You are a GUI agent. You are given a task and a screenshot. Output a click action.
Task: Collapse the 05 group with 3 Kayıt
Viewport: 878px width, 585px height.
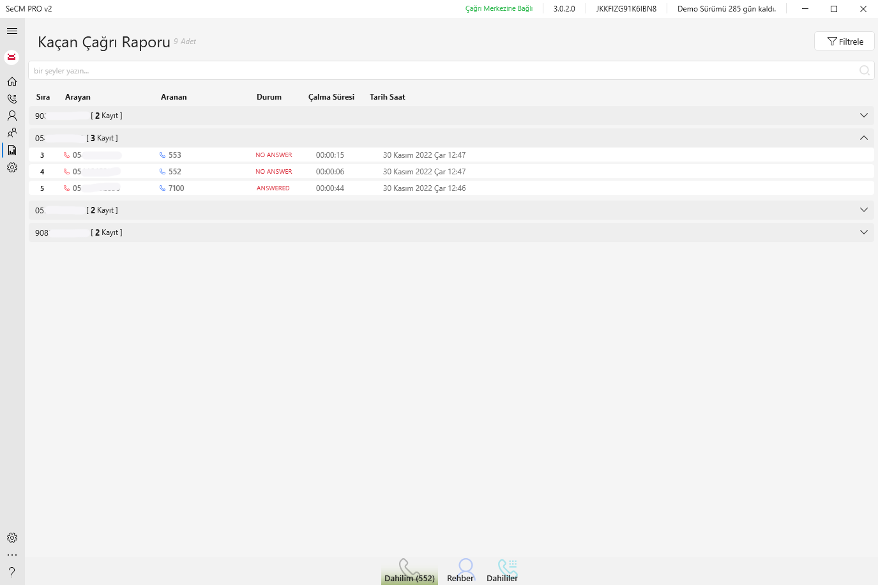(863, 138)
